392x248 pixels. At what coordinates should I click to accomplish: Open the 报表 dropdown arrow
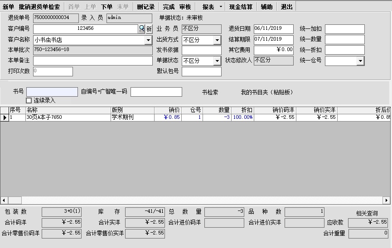click(221, 7)
